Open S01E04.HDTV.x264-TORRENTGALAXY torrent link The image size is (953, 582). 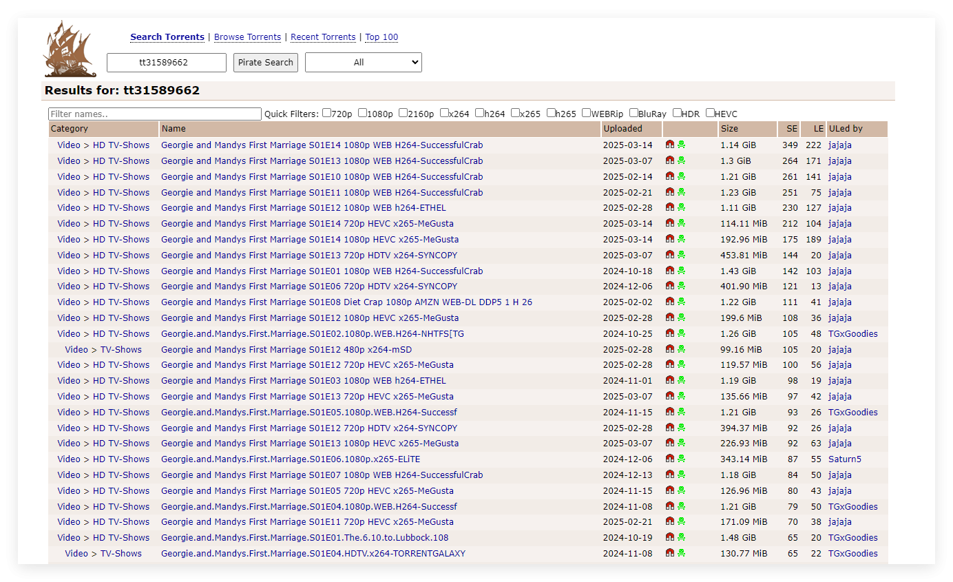[x=313, y=553]
